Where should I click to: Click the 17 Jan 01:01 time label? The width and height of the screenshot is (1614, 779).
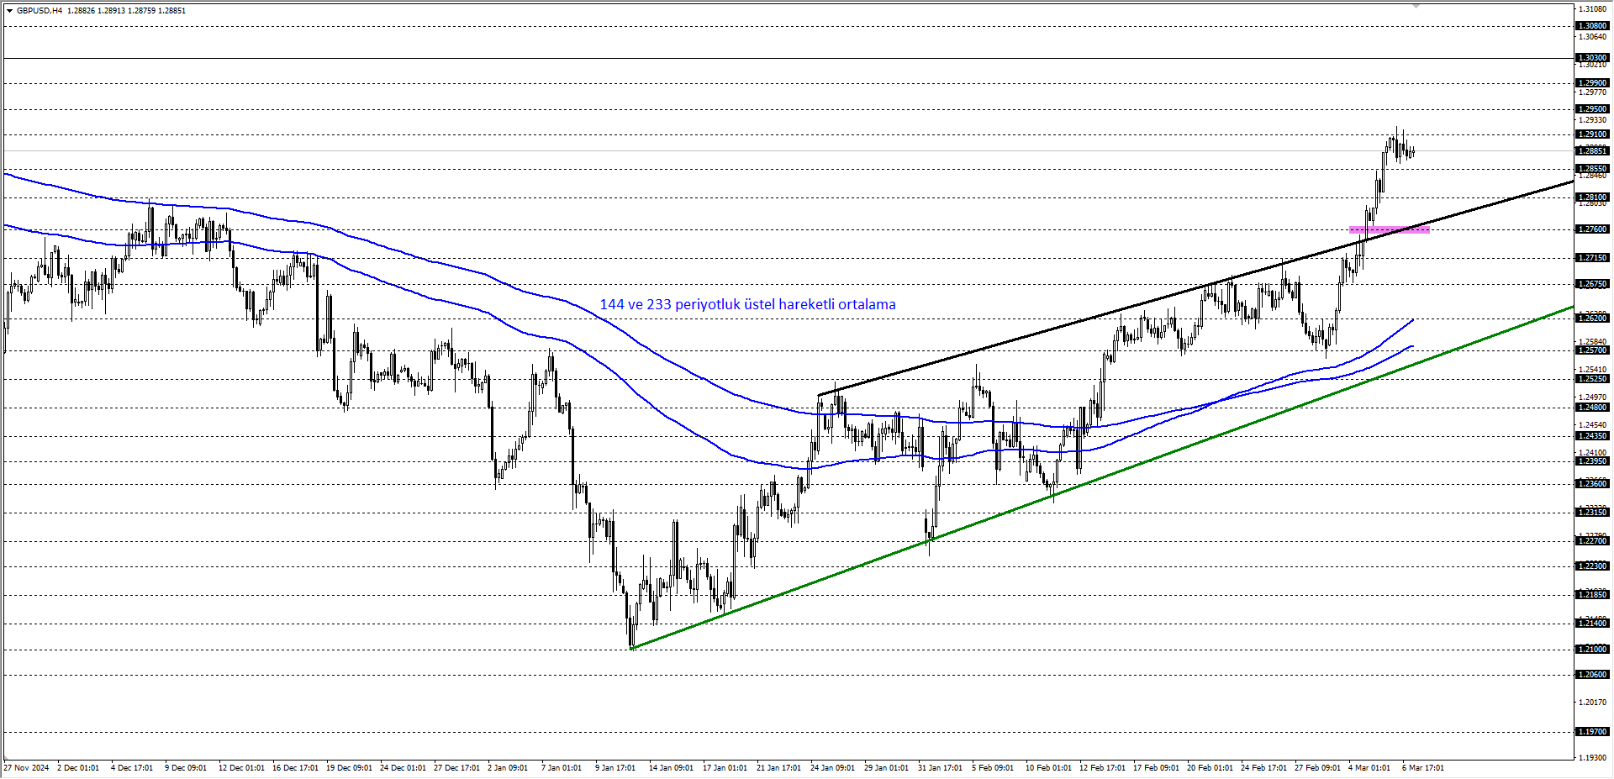725,768
